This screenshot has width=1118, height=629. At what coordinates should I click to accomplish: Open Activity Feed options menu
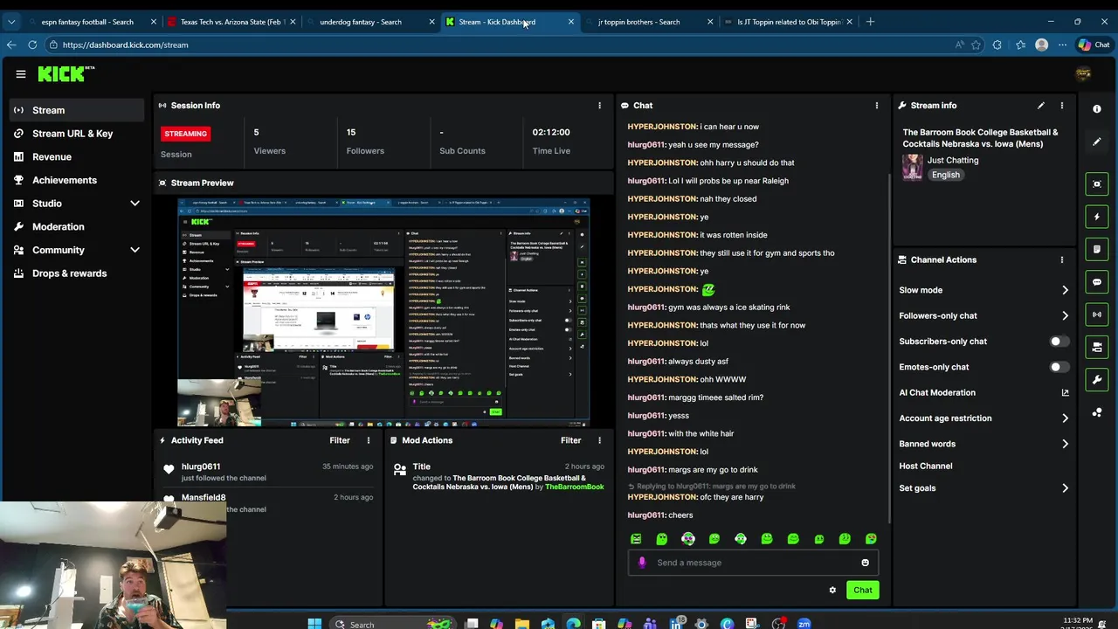point(368,440)
